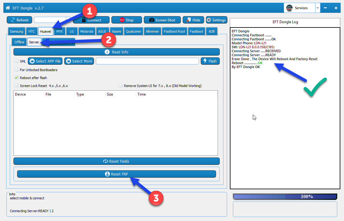This screenshot has height=221, width=344.
Task: Click the EFT Dongle Log header
Action: pyautogui.click(x=285, y=22)
